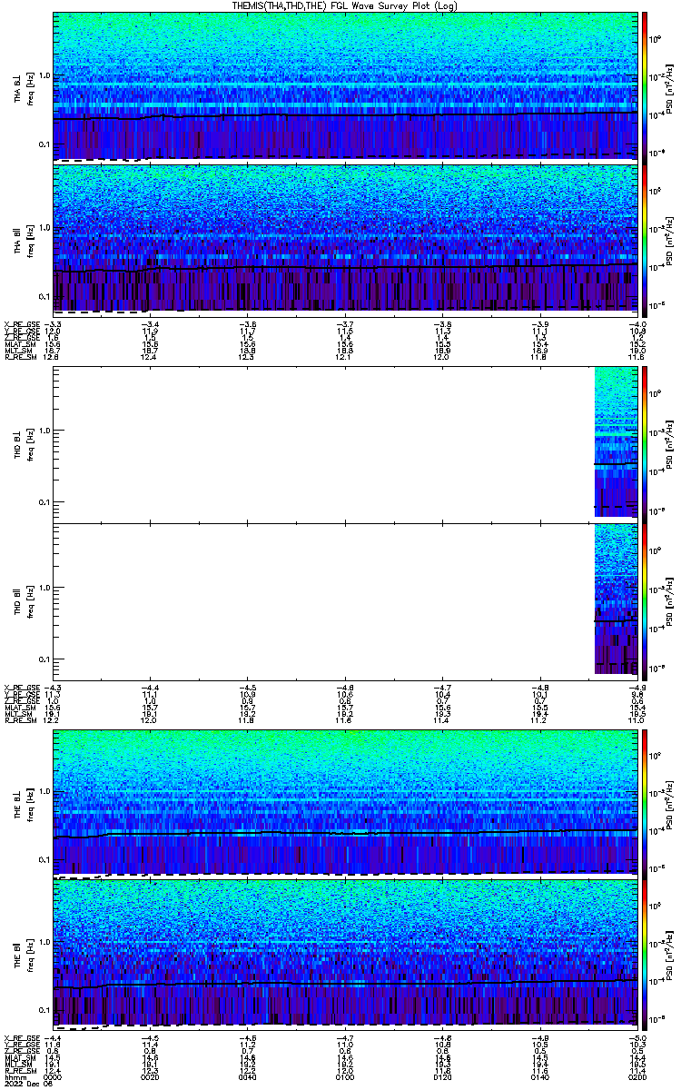Click PSD [nT²/Hz] label beside THA B⊥ color bar
The width and height of the screenshot is (681, 1090).
coord(671,87)
